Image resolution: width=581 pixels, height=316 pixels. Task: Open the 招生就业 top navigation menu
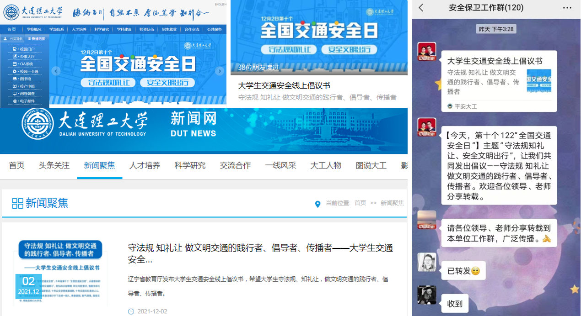coord(169,29)
